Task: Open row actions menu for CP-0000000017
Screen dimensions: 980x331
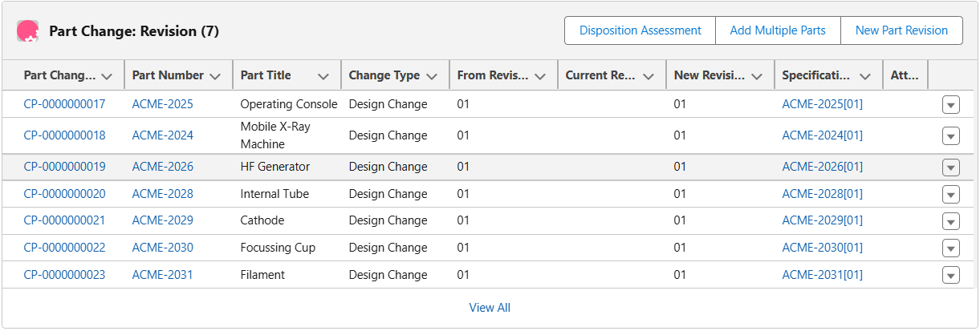Action: 950,105
